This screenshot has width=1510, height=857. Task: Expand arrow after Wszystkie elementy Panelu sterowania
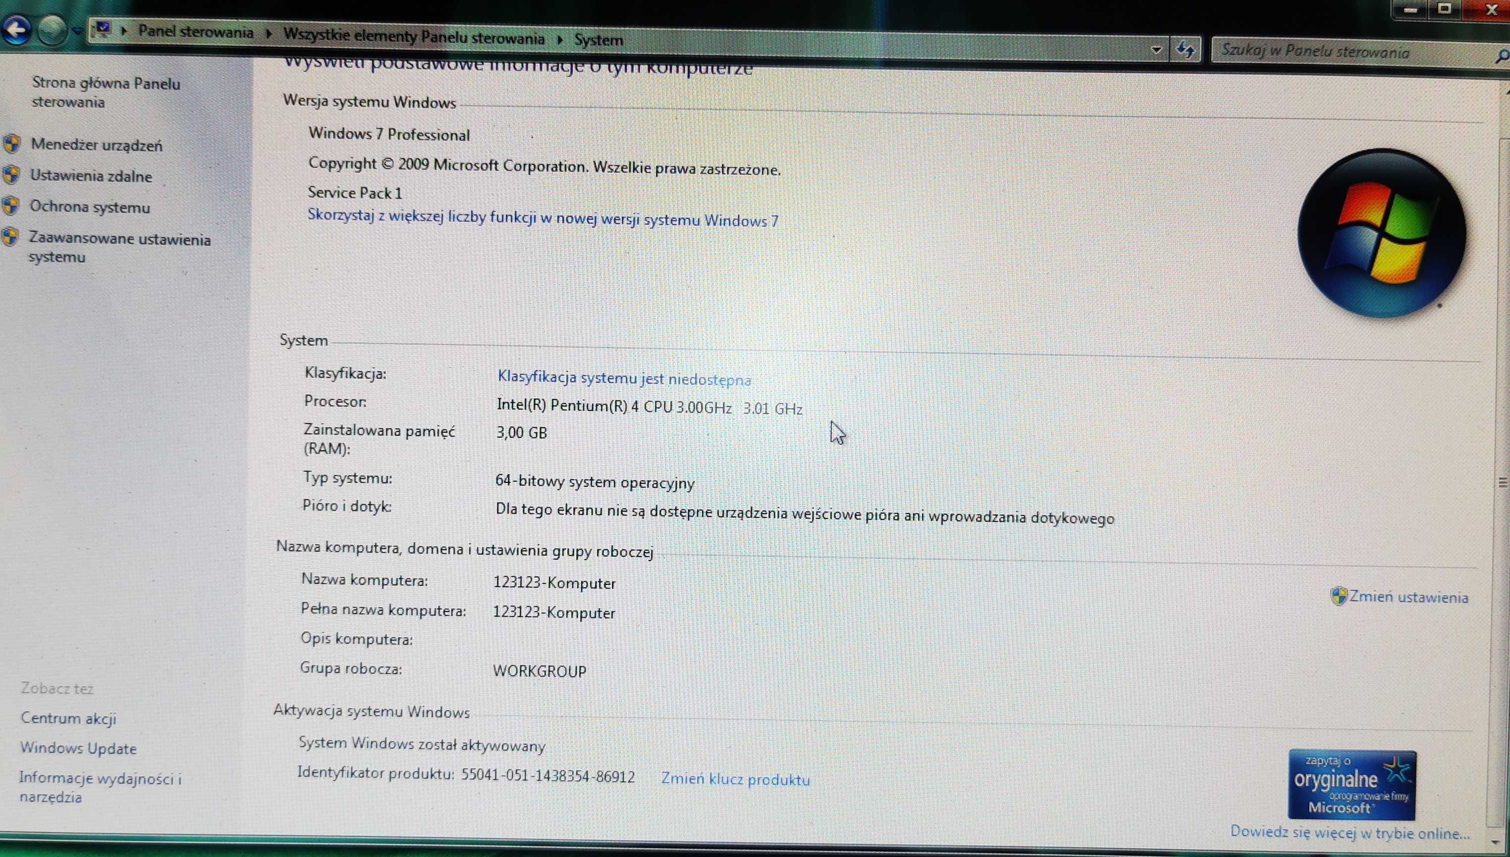(560, 40)
